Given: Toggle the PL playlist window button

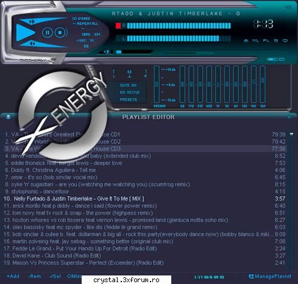Looking at the screenshot, I should point(266,41).
